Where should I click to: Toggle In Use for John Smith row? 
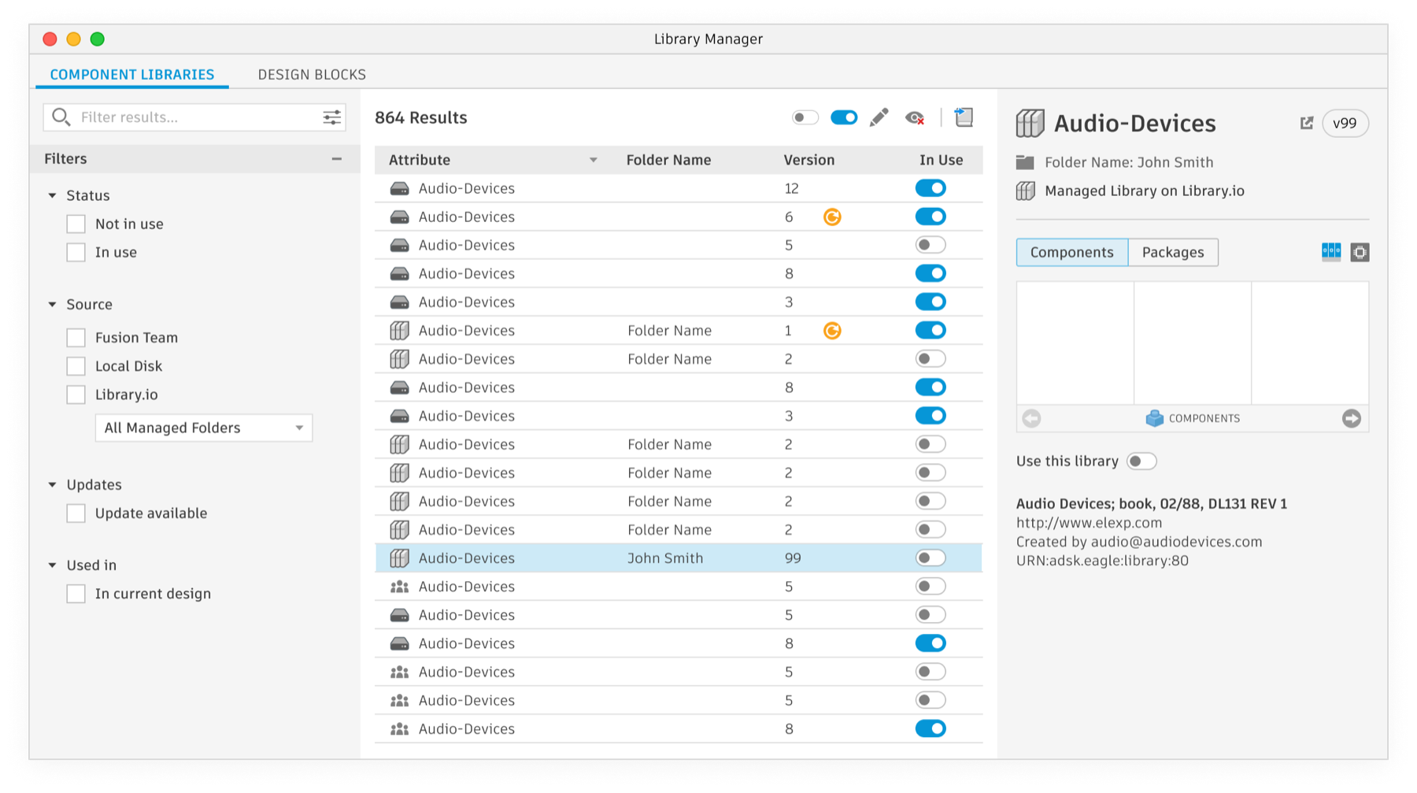click(930, 558)
